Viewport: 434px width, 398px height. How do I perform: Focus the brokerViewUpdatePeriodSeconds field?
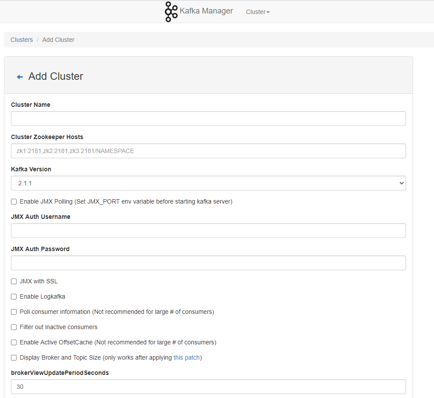(x=208, y=387)
